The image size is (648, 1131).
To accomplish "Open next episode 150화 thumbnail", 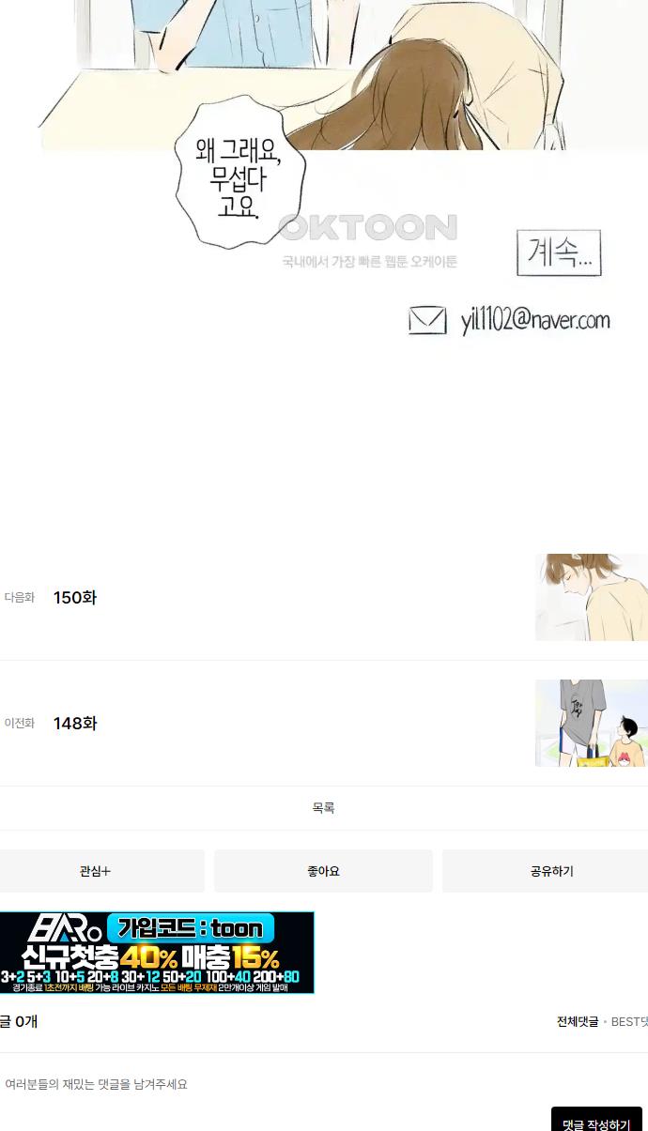I will (592, 597).
